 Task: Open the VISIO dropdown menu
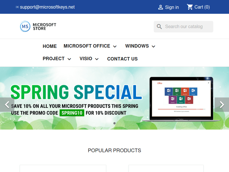point(96,59)
